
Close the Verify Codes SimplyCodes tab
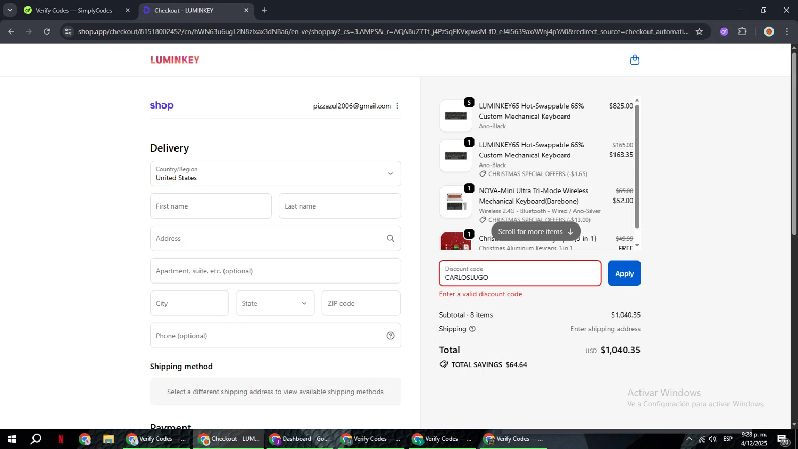point(128,10)
